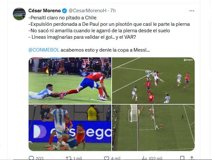The height and width of the screenshot is (160, 212).
Task: Open César Moreno's profile avatar
Action: coord(19,14)
